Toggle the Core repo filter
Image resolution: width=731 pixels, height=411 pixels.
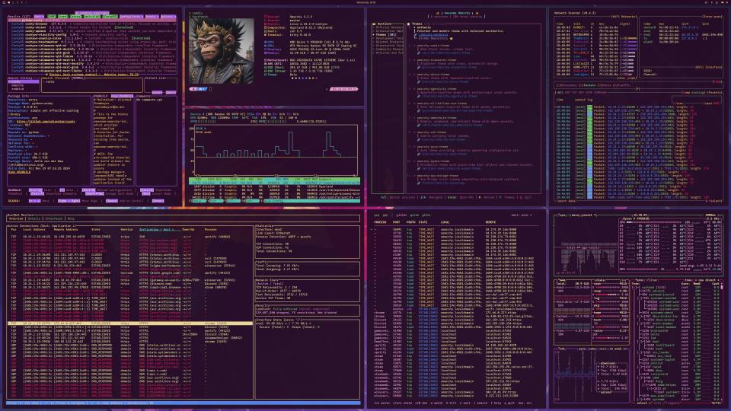point(63,16)
